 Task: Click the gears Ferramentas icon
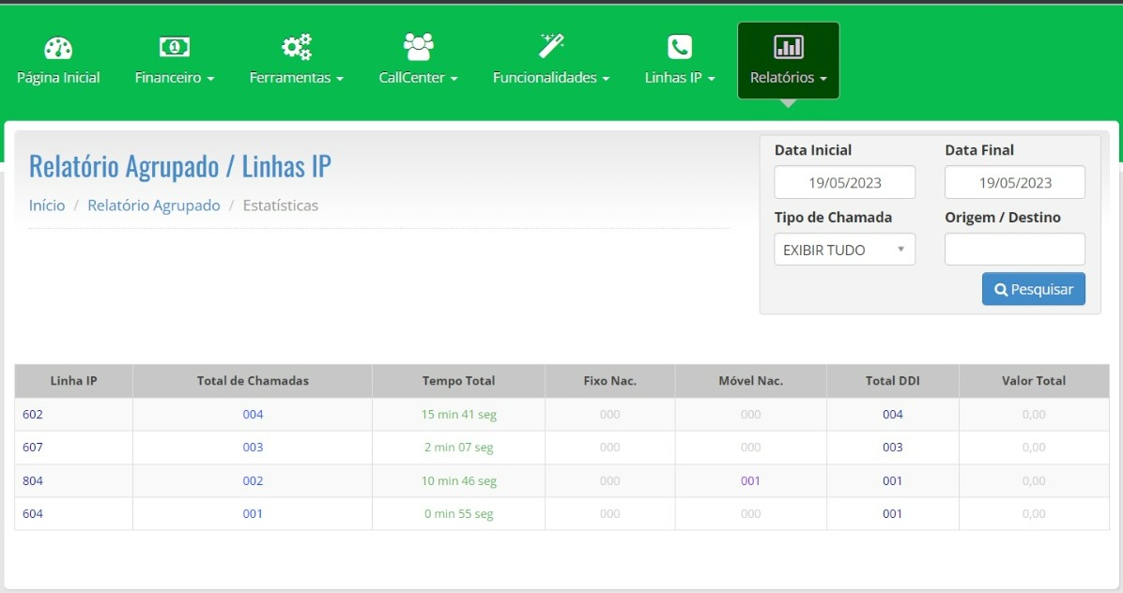point(297,47)
